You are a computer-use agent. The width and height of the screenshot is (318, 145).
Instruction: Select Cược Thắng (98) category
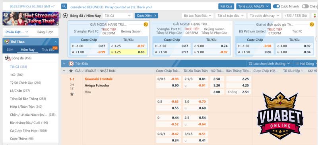22,139
